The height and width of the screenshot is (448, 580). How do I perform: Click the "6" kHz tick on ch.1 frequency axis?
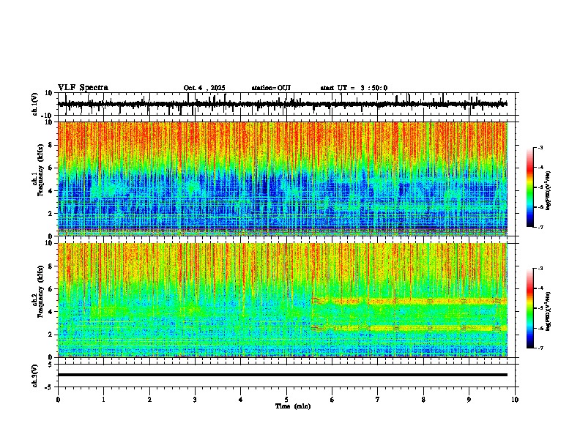tap(51, 168)
